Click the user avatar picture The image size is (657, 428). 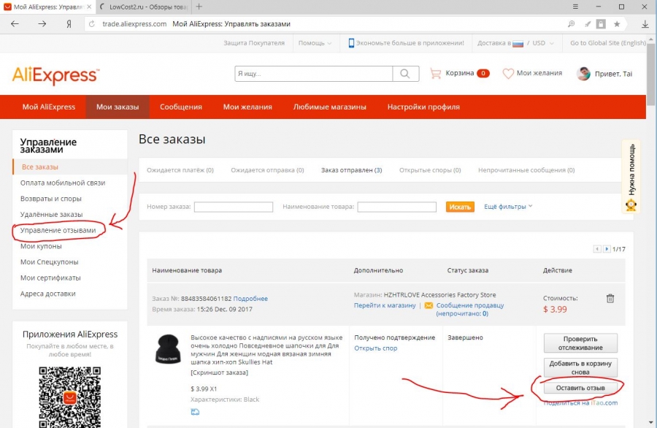click(583, 74)
